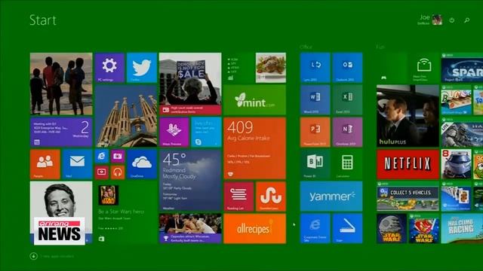
Task: Launch the Twitter tile
Action: point(142,68)
